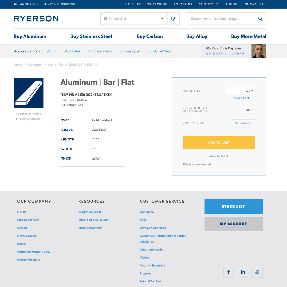
Task: Click the blue Stock List footer button
Action: coord(234,206)
